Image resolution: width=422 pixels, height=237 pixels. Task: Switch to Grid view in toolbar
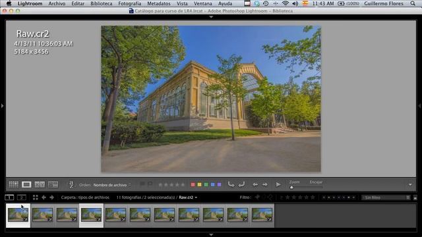pos(13,184)
